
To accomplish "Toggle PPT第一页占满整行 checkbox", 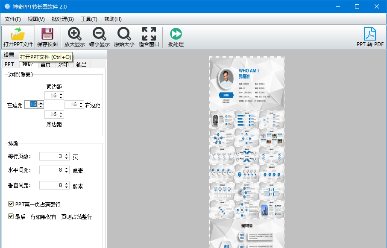I will pos(11,204).
